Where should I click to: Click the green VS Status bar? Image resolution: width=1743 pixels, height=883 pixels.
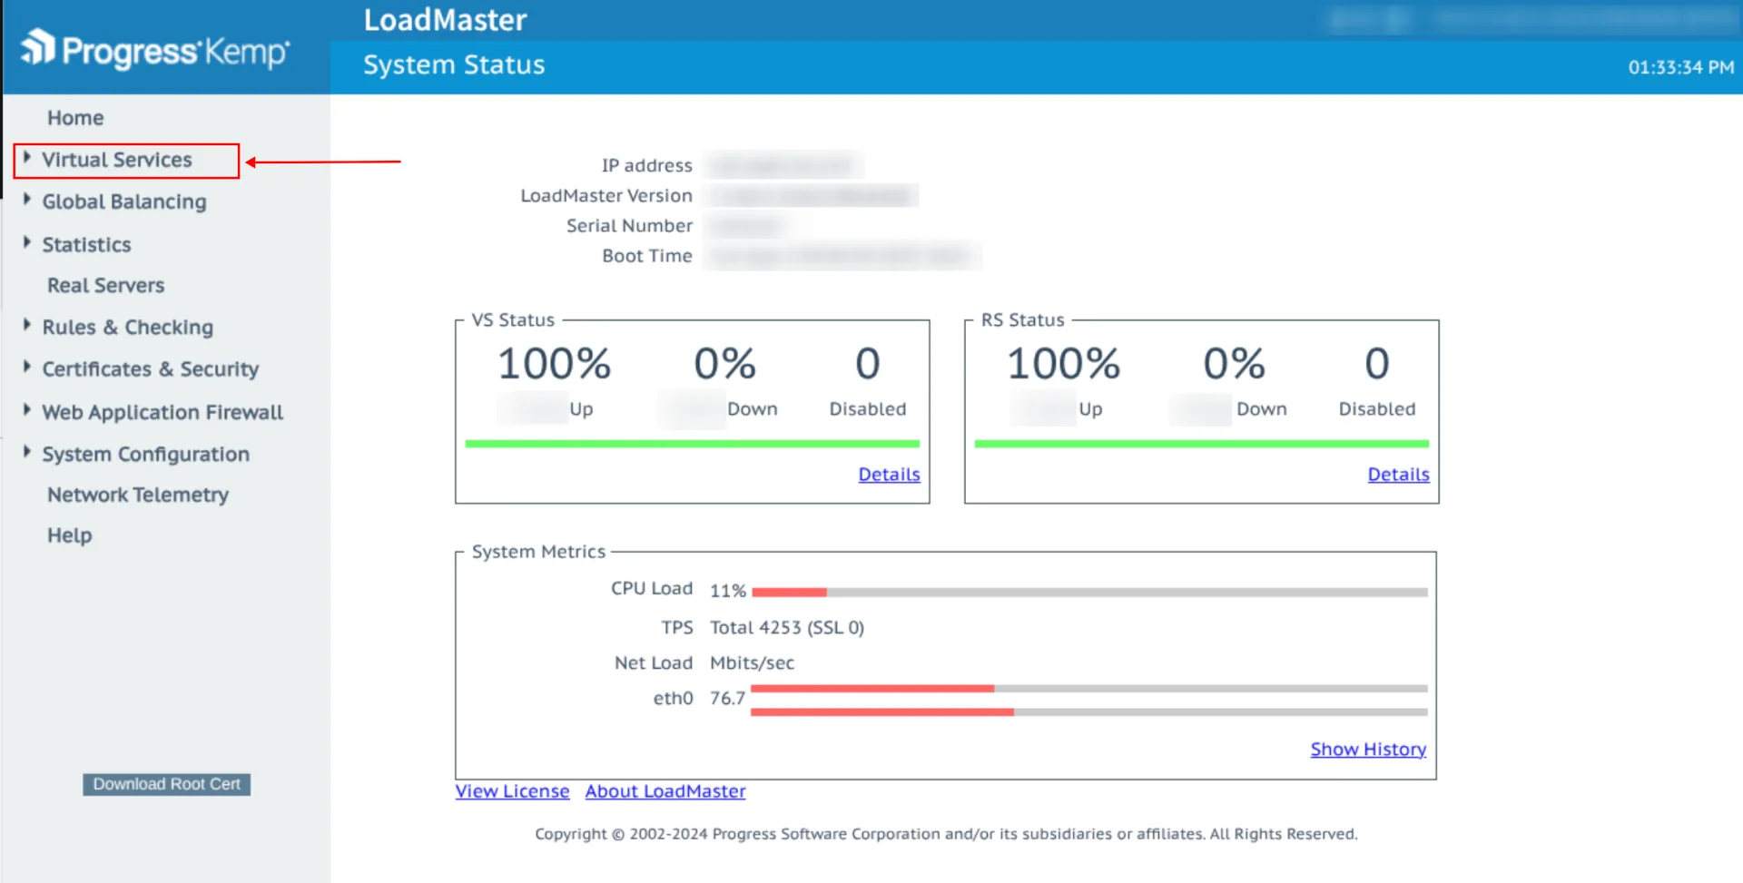pyautogui.click(x=692, y=444)
